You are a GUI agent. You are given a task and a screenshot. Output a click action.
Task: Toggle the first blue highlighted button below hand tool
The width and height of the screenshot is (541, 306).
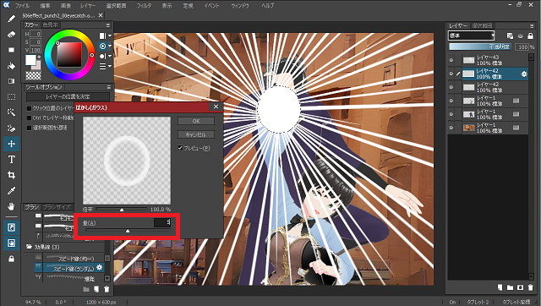pyautogui.click(x=11, y=227)
